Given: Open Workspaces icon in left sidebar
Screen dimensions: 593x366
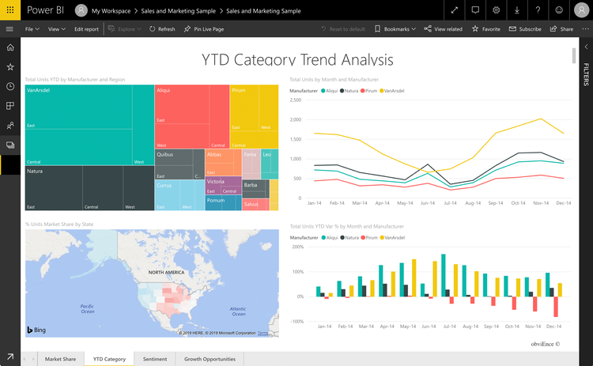Looking at the screenshot, I should click(10, 145).
